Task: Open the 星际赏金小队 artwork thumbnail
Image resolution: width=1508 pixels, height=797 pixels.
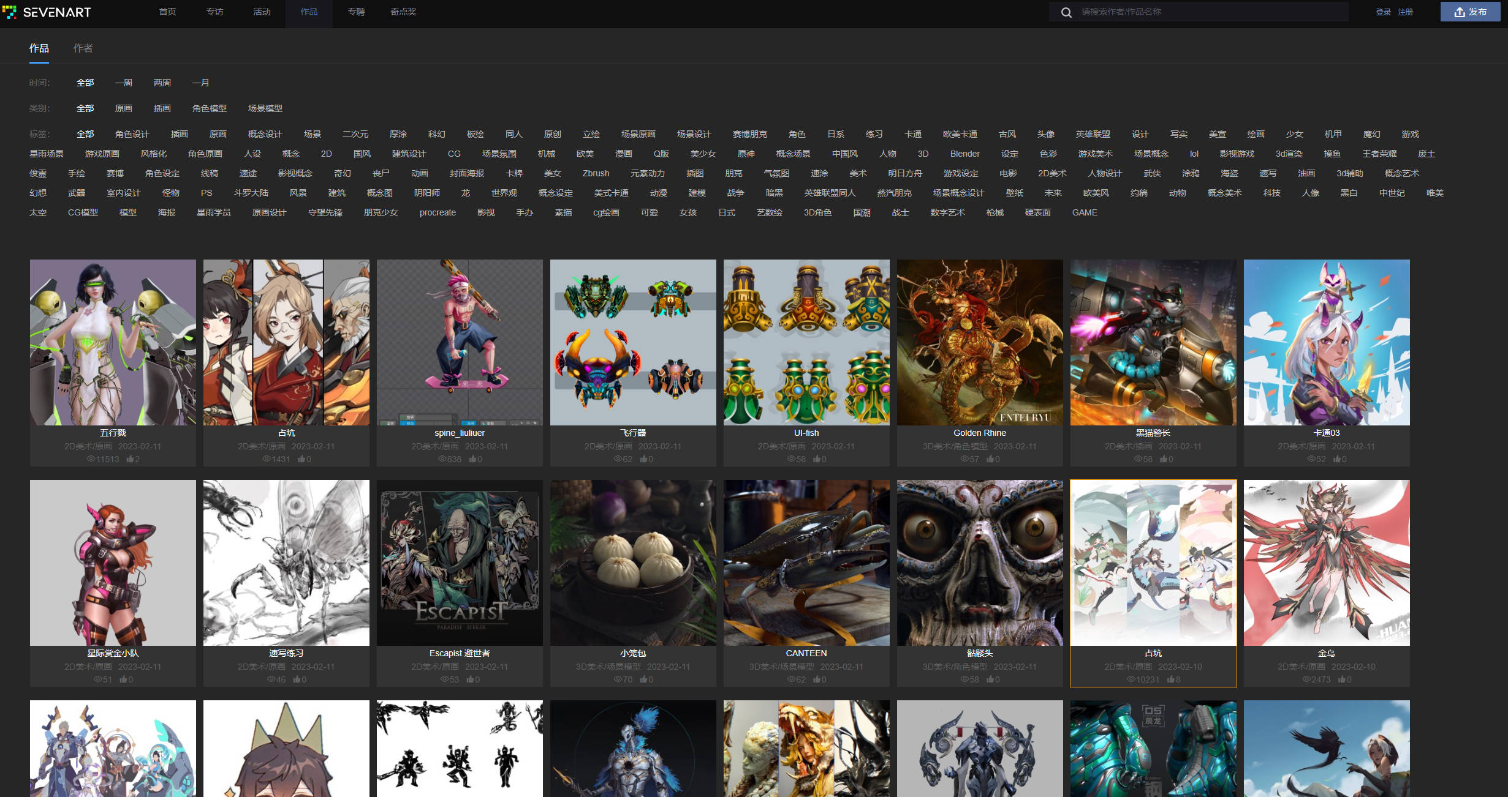Action: point(113,563)
